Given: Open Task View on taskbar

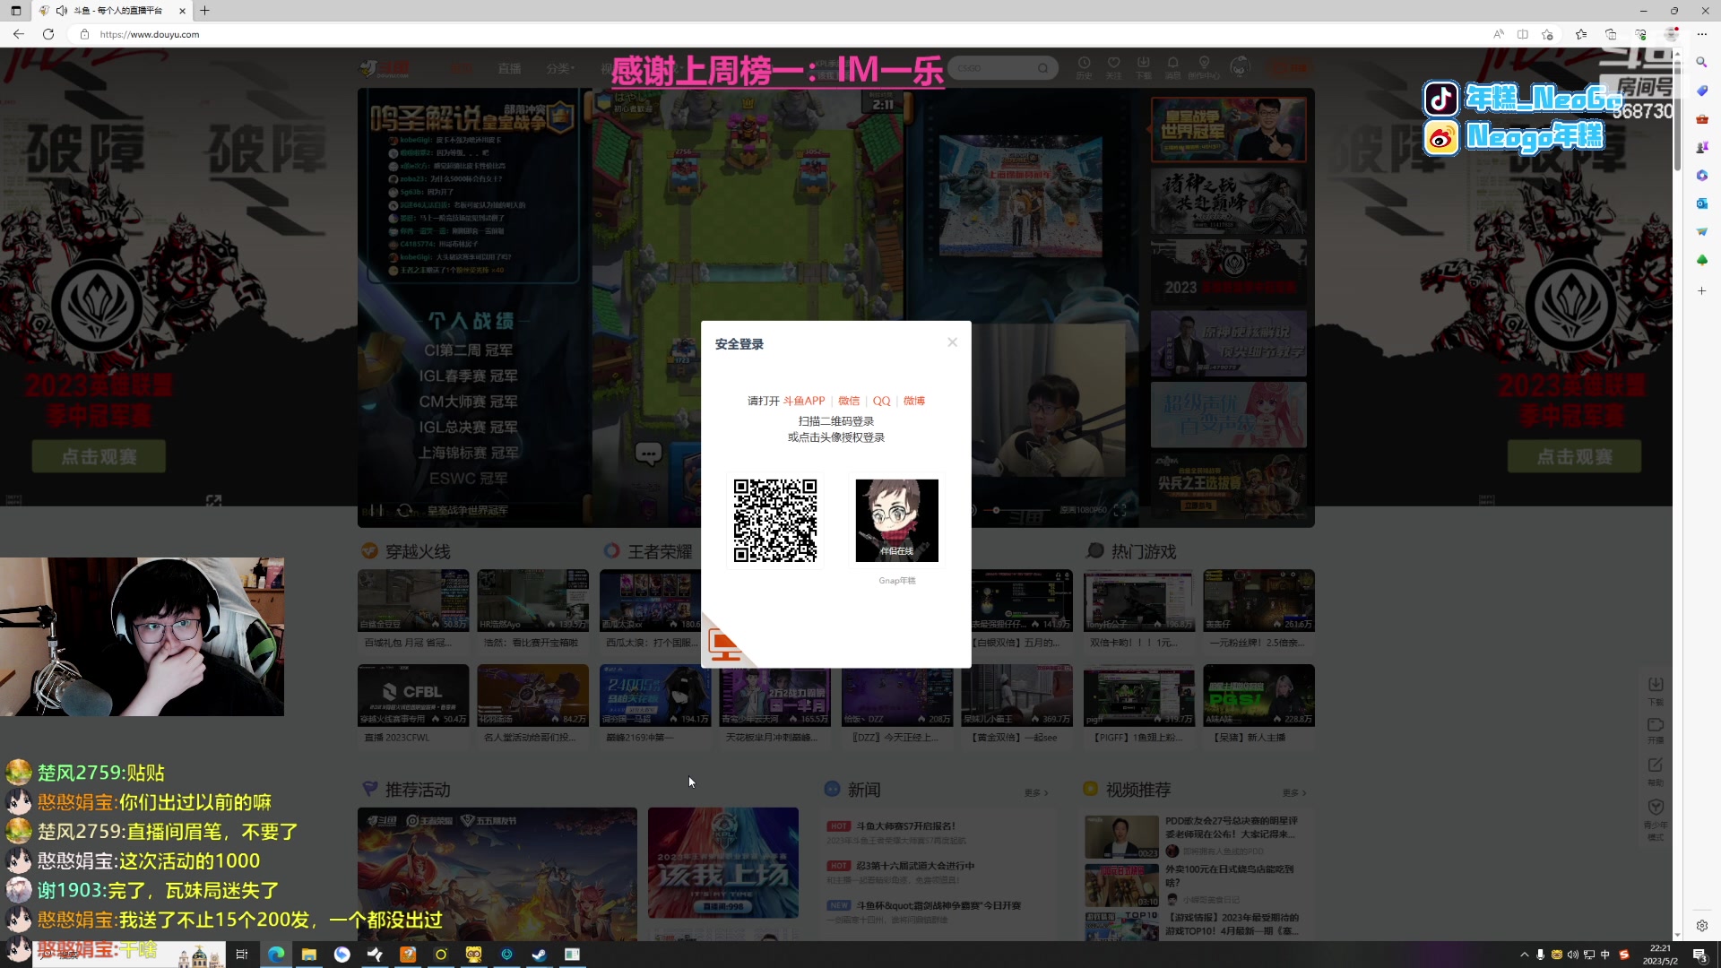Looking at the screenshot, I should coord(241,955).
